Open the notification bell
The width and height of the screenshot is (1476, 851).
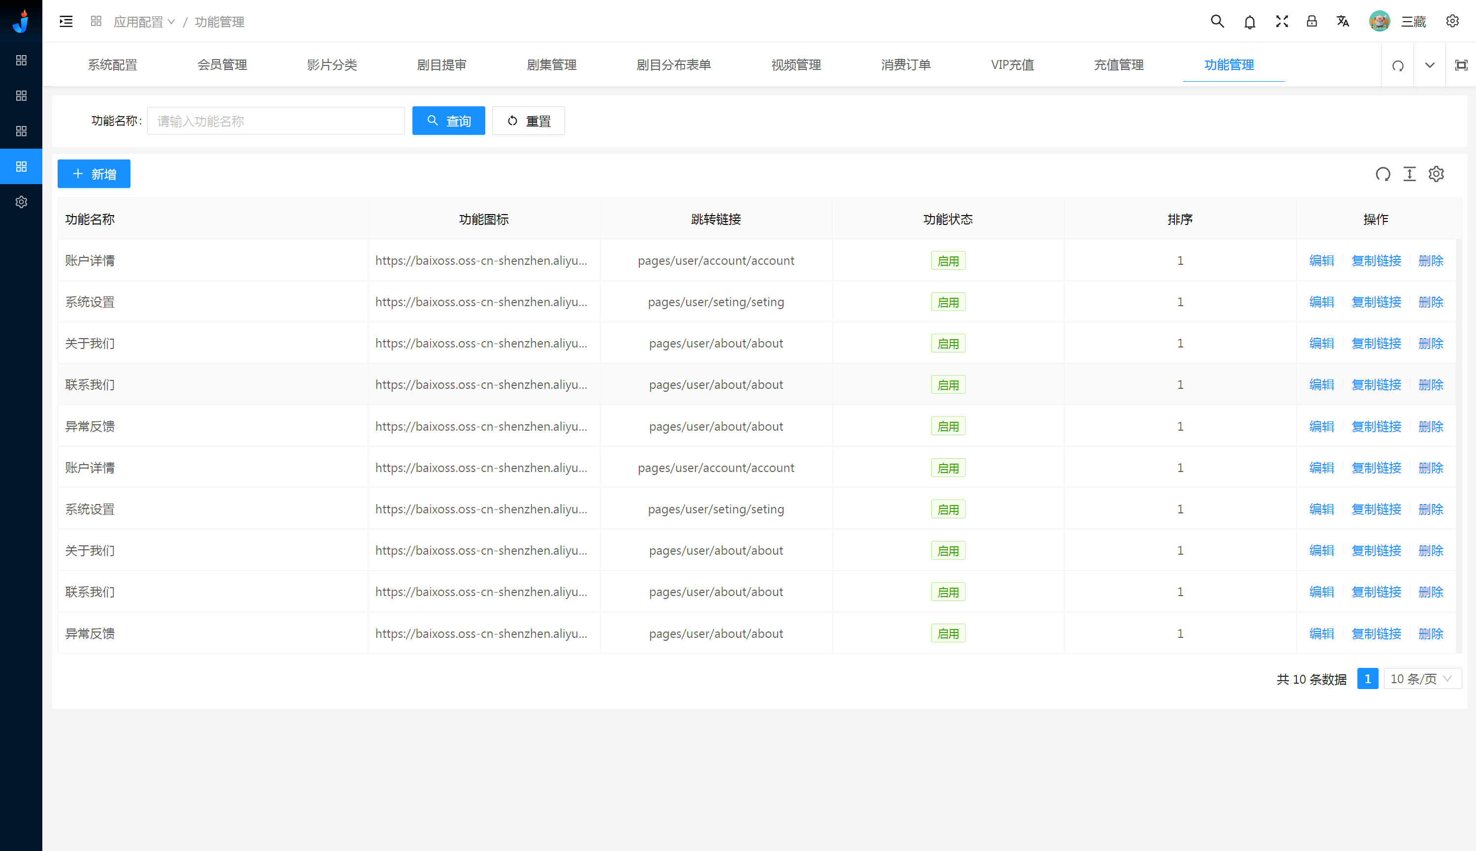[x=1249, y=22]
